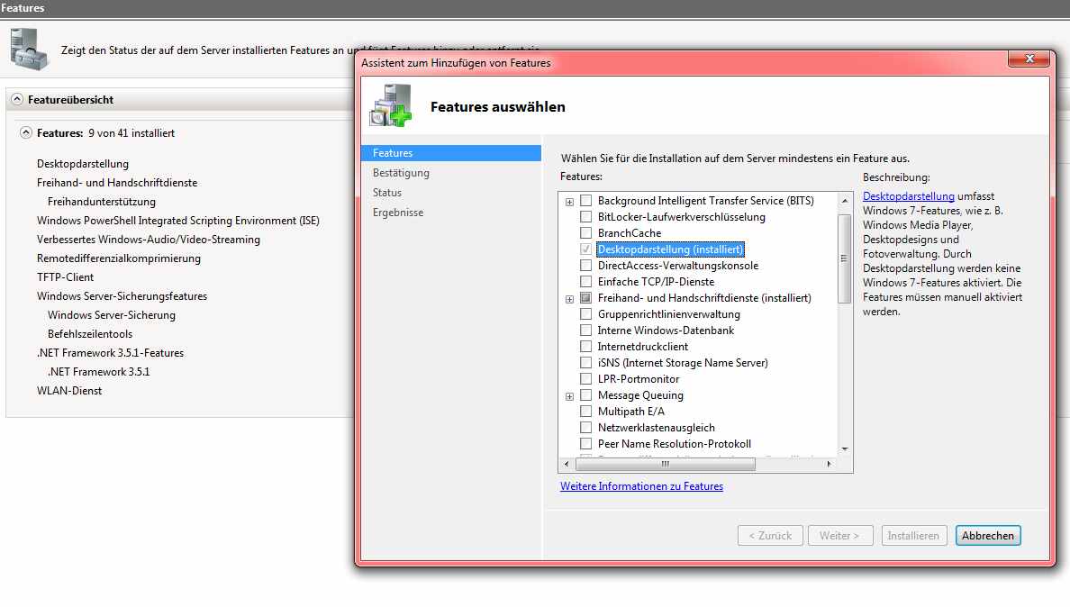1070x607 pixels.
Task: Click Befehlszeilentools entry
Action: click(x=90, y=334)
